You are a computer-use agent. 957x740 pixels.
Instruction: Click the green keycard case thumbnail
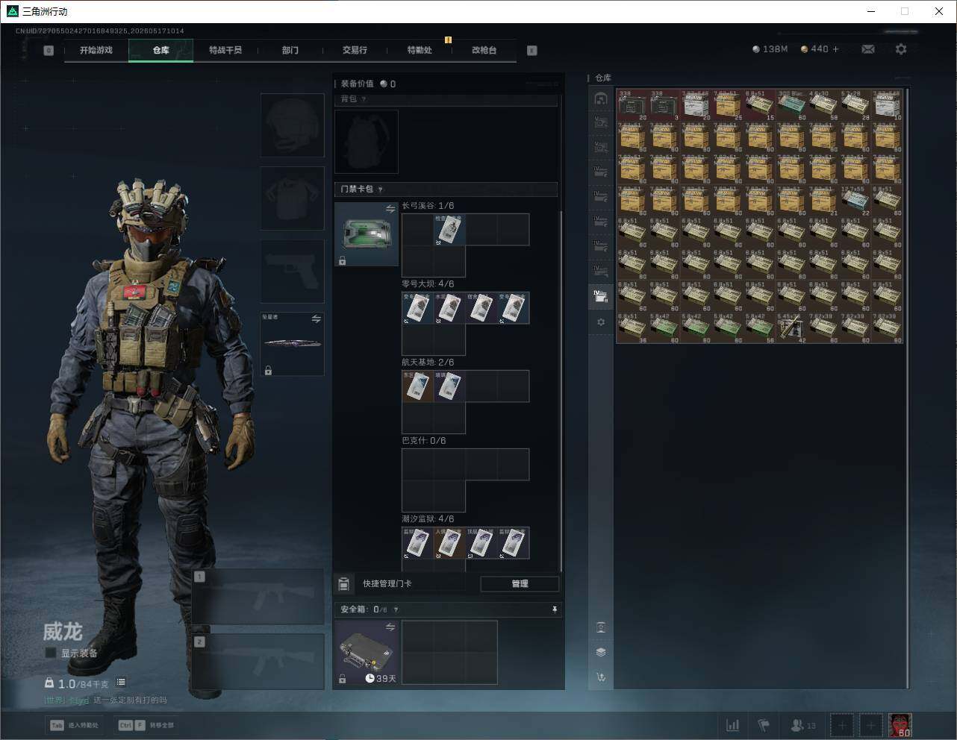click(366, 234)
